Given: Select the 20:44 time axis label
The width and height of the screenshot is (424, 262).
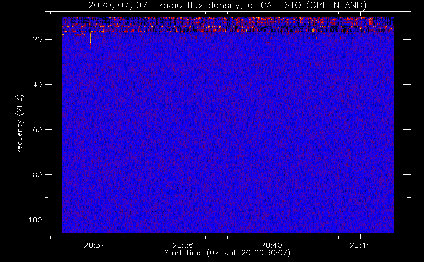Looking at the screenshot, I should [x=360, y=245].
